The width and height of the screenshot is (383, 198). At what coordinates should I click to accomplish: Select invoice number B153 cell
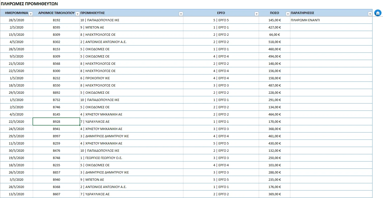coord(56,49)
